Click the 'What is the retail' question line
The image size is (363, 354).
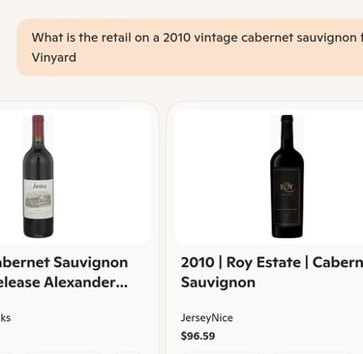click(x=197, y=38)
